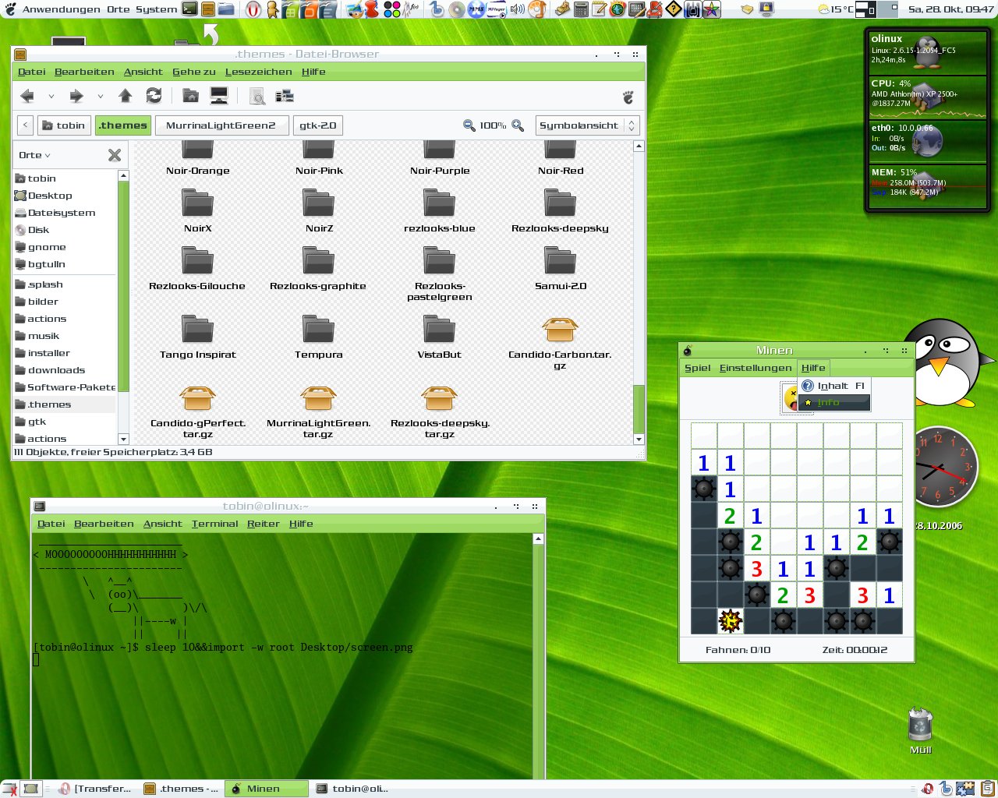Zoom in in the file browser
The image size is (998, 798).
tap(518, 125)
